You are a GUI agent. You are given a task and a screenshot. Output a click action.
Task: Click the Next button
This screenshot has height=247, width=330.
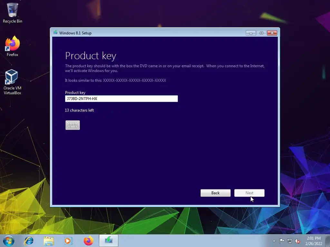(x=249, y=193)
